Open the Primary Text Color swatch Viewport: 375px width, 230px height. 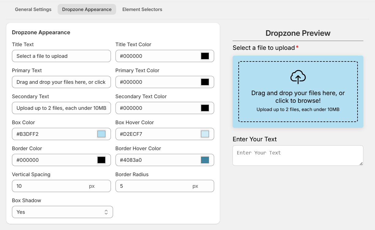[205, 82]
